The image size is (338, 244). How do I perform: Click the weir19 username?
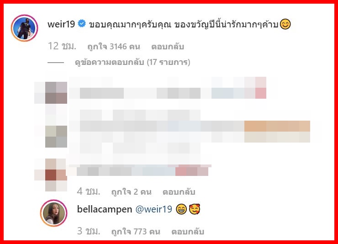pos(61,24)
